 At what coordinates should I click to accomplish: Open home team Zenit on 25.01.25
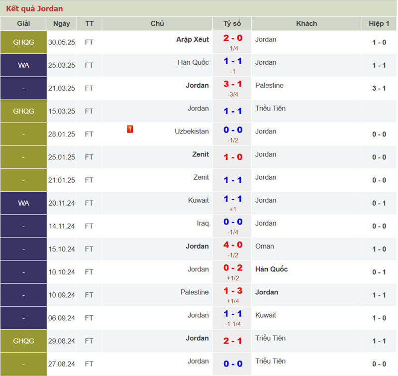coord(200,154)
